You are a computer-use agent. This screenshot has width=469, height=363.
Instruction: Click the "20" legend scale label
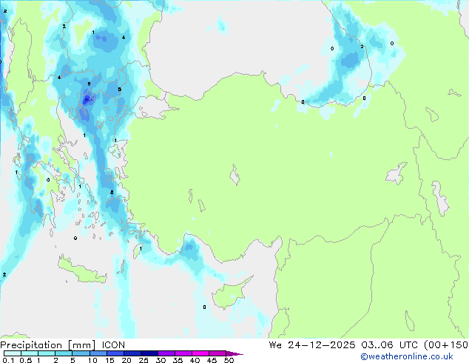pos(126,360)
